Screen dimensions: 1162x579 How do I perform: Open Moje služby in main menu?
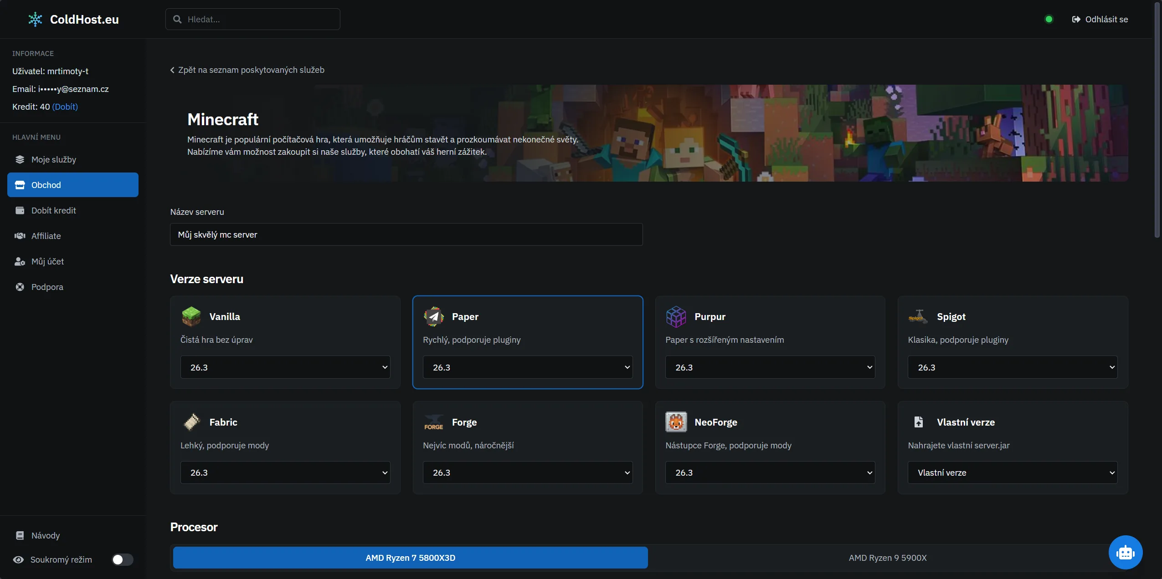point(73,159)
